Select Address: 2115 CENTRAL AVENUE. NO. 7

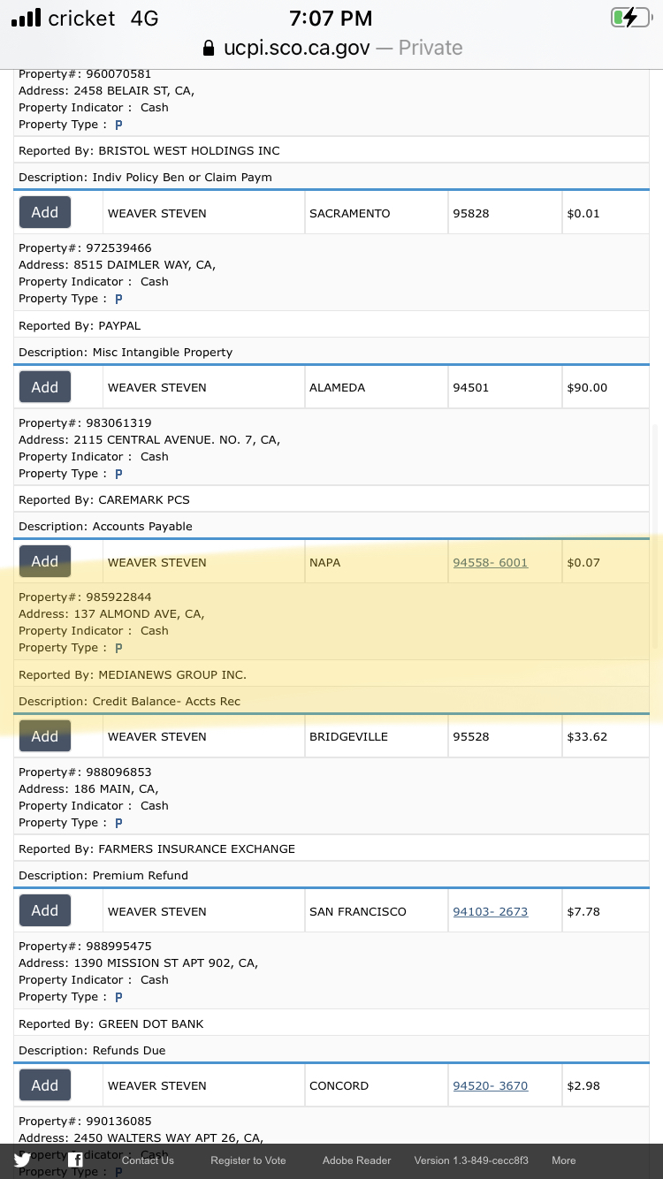[149, 440]
